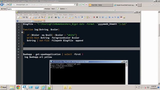The image size is (160, 90).
Task: Click the highlighted empty line 10 in editor
Action: (x=81, y=49)
